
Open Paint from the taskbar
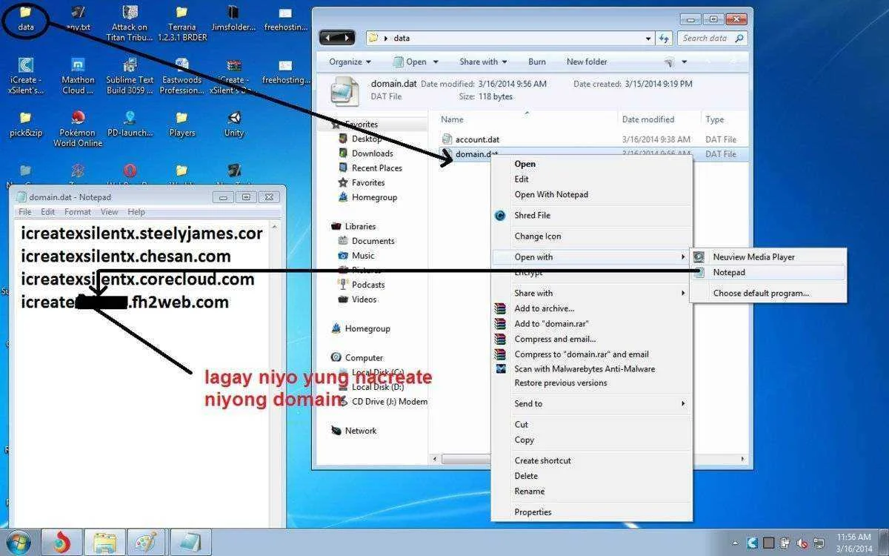146,543
